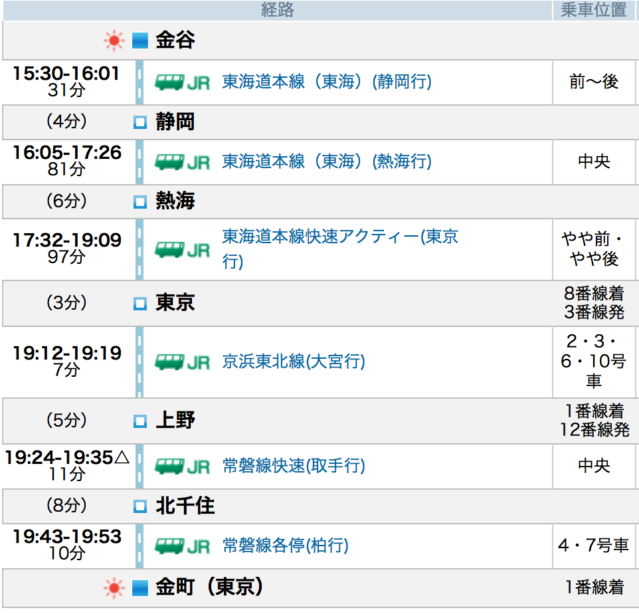
Task: Open the 東海道本線（東海）(熱海行) link
Action: tap(327, 161)
